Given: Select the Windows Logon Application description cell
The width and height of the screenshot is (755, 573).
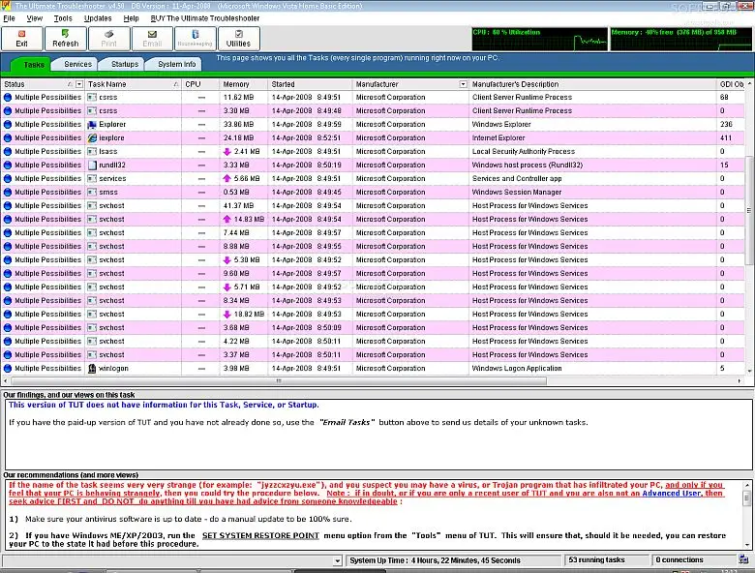Looking at the screenshot, I should tap(592, 369).
